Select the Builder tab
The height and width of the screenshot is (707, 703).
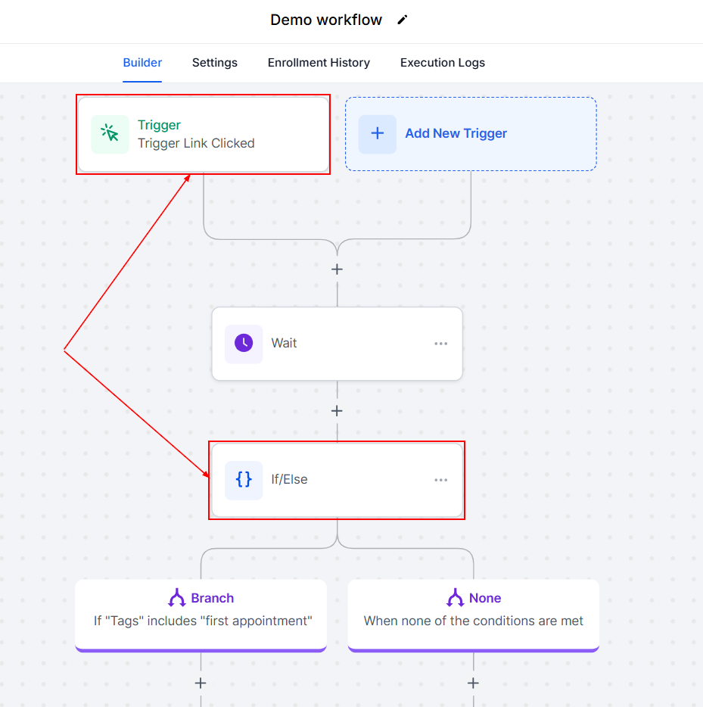[x=142, y=63]
